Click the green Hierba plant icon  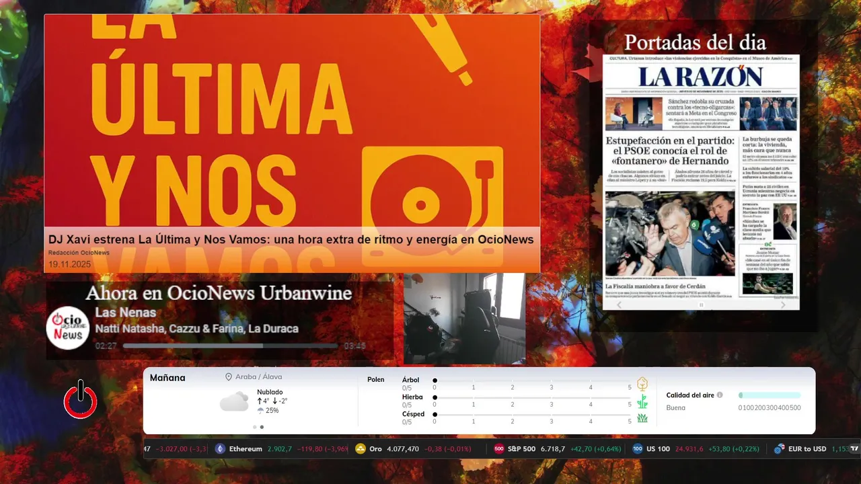tap(642, 401)
